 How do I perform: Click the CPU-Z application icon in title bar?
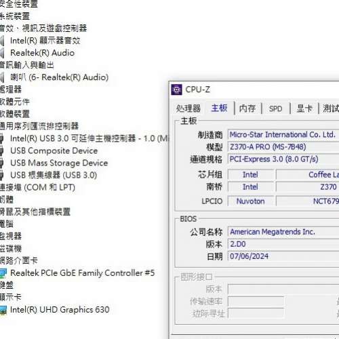point(176,89)
